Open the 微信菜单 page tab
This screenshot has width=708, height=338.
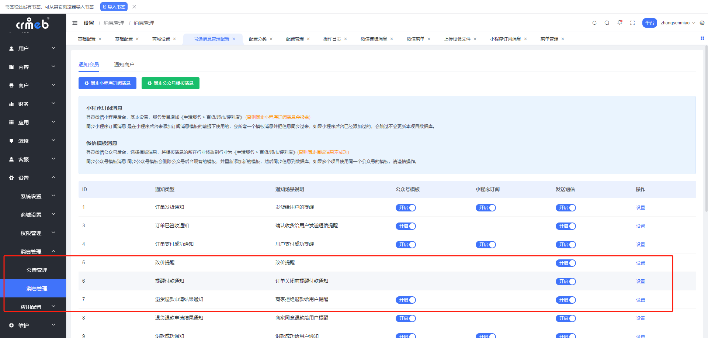tap(416, 39)
